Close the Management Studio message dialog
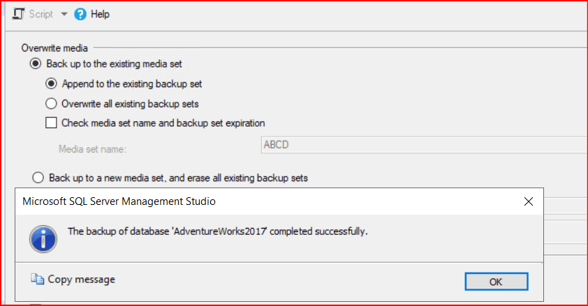Screen dimensions: 588x306 529,202
